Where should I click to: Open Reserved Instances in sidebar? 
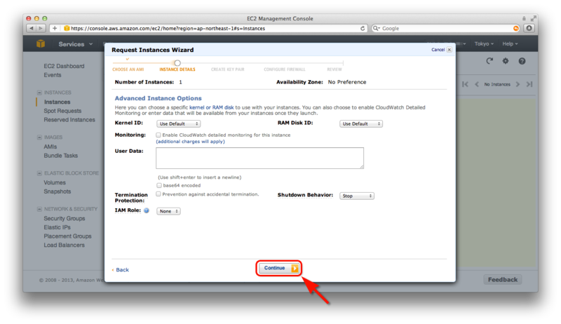pos(69,120)
